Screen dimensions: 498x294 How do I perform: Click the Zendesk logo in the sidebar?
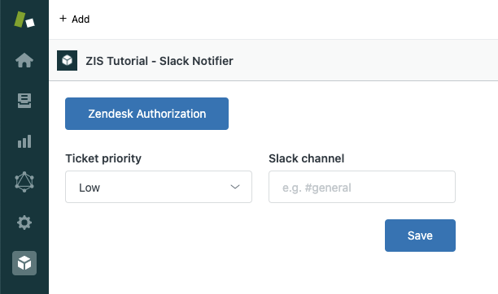[x=24, y=19]
